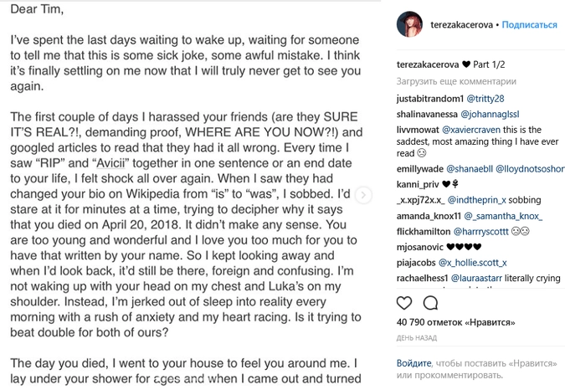The height and width of the screenshot is (390, 565).
Task: Click the comment speech bubble icon
Action: coord(430,302)
